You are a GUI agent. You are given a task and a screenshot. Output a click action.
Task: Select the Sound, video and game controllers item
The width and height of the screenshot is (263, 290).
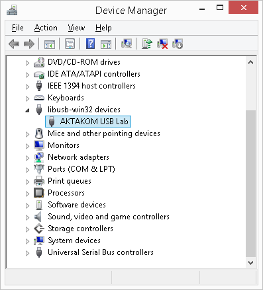pyautogui.click(x=109, y=217)
